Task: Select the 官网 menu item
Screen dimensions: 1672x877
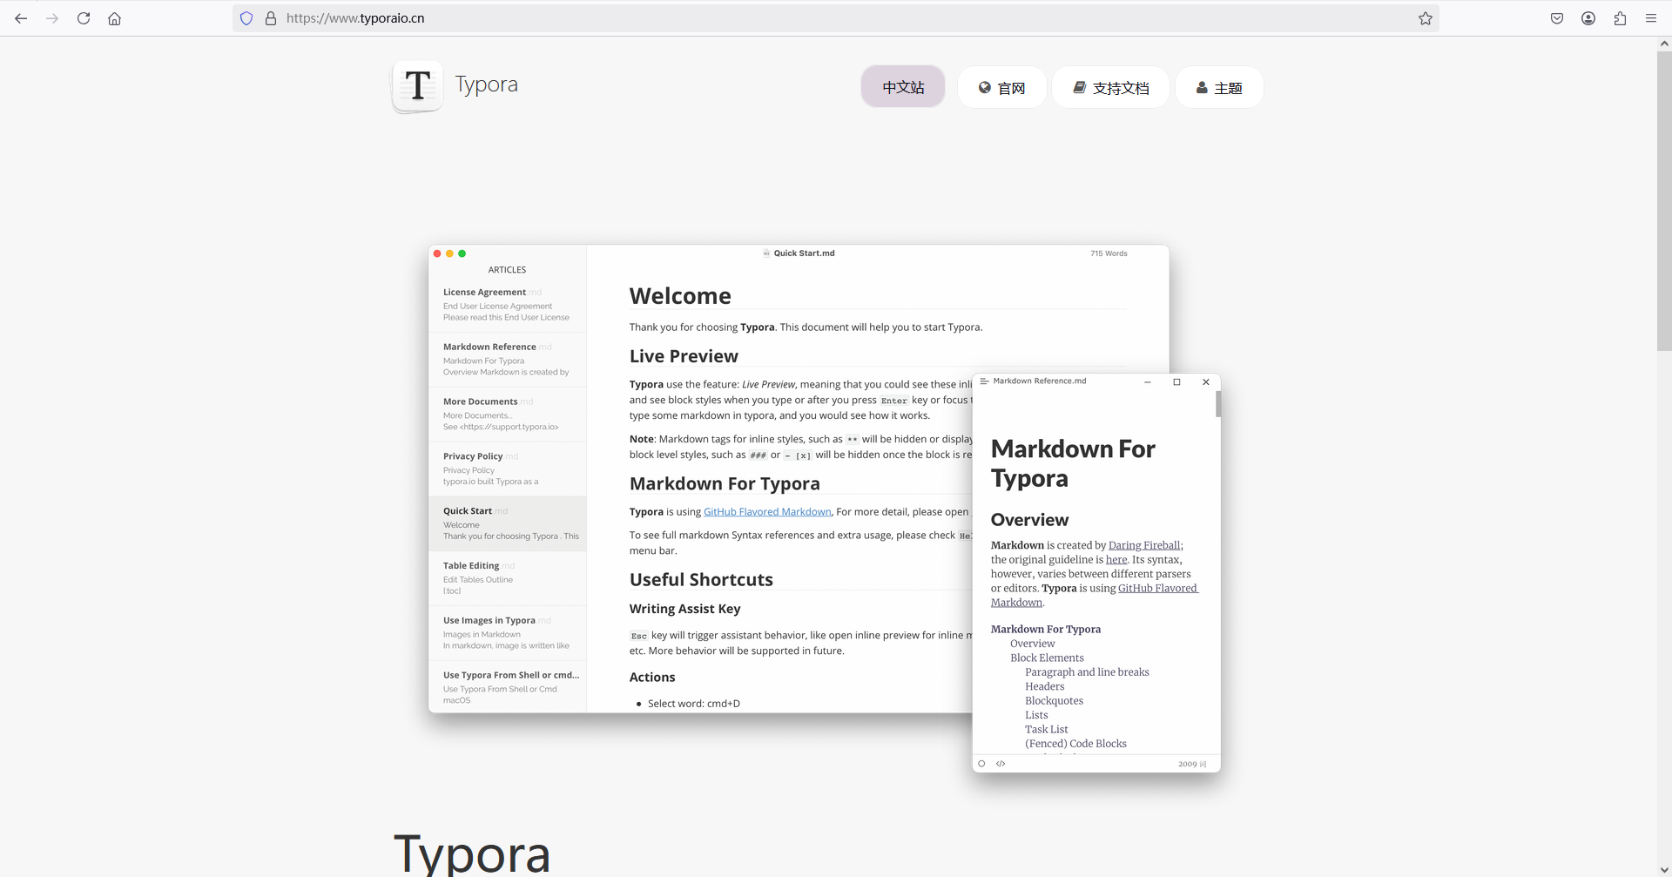Action: (x=1001, y=87)
